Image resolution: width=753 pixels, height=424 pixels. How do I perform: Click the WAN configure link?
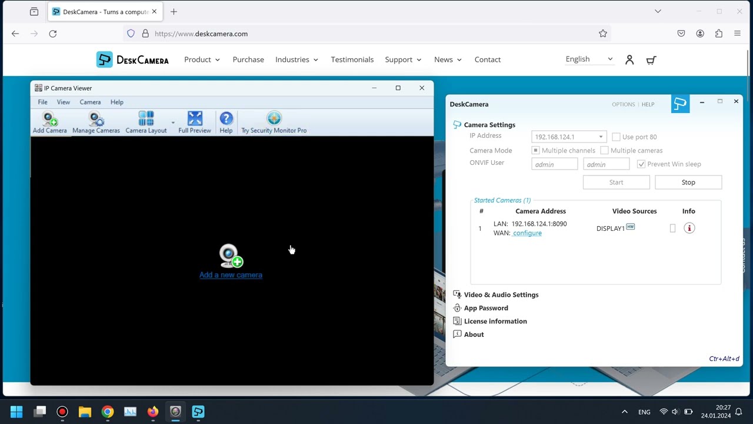click(527, 233)
